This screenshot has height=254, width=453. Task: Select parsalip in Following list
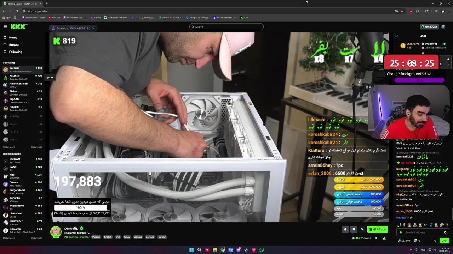(22, 69)
